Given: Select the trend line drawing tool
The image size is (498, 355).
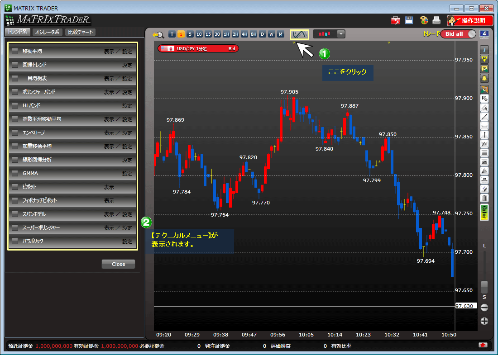Looking at the screenshot, I should click(484, 117).
